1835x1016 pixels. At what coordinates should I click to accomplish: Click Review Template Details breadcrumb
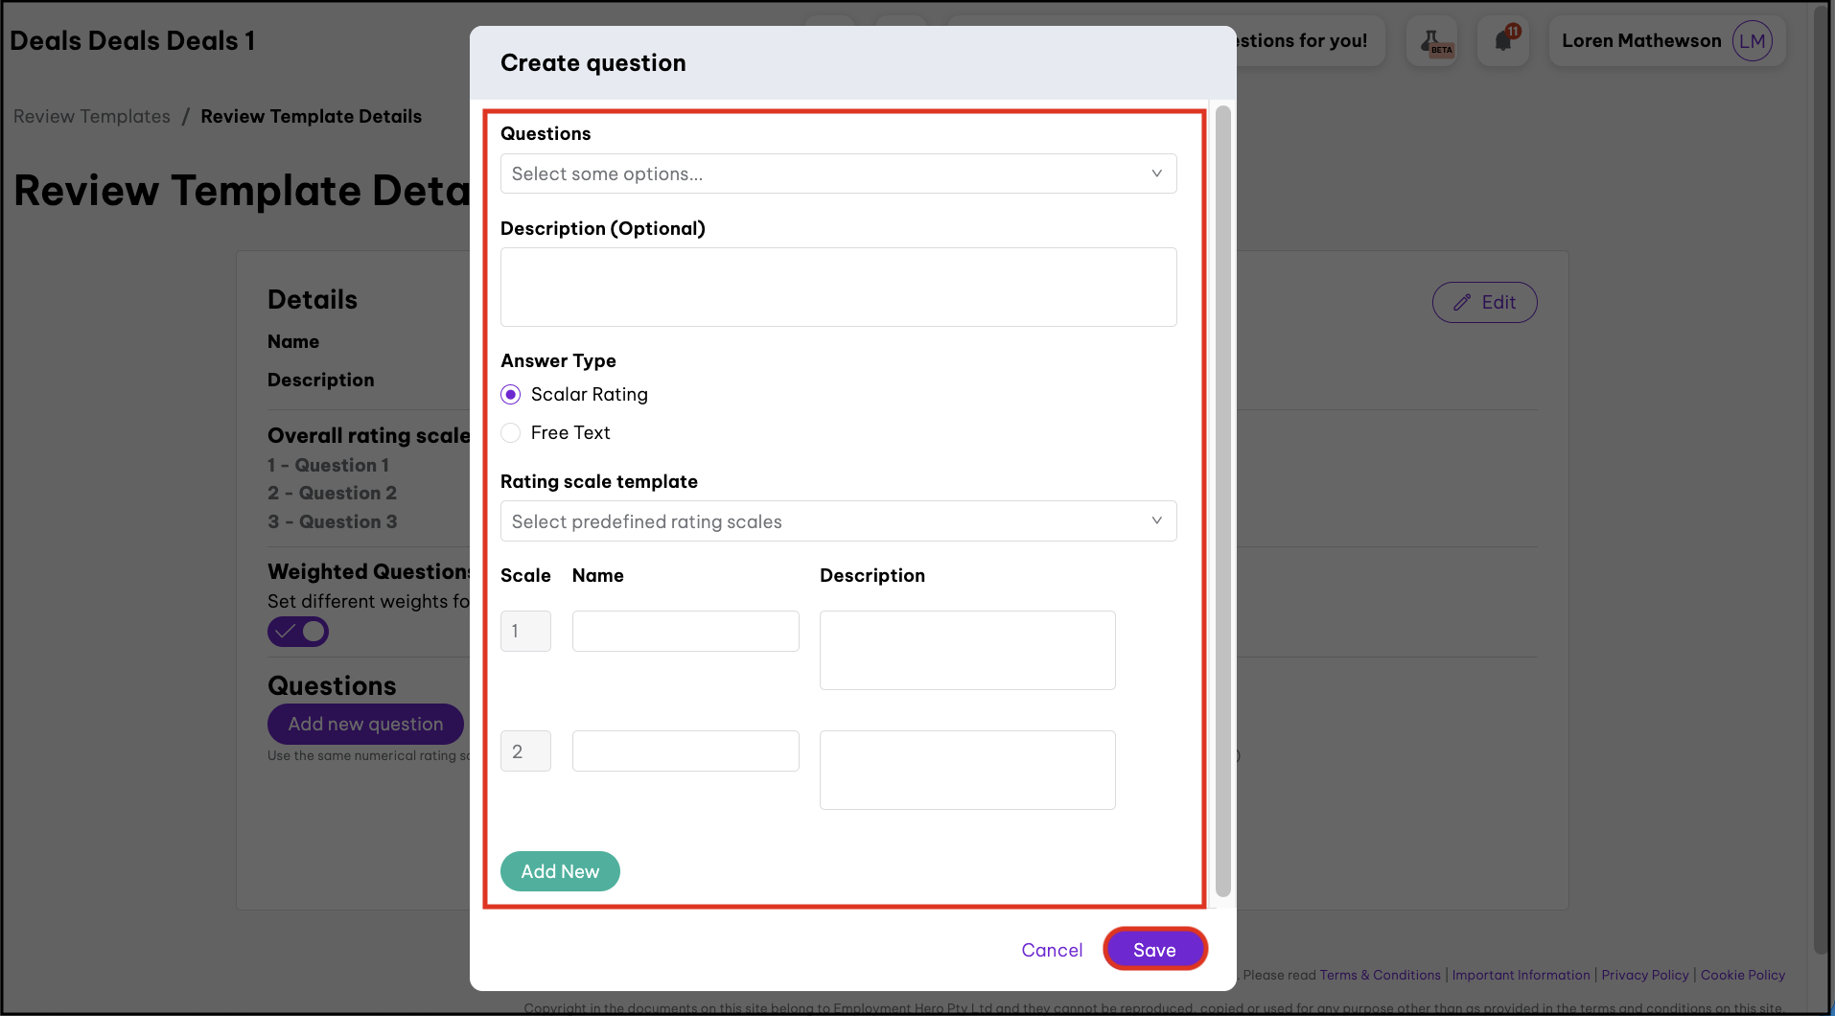click(311, 117)
